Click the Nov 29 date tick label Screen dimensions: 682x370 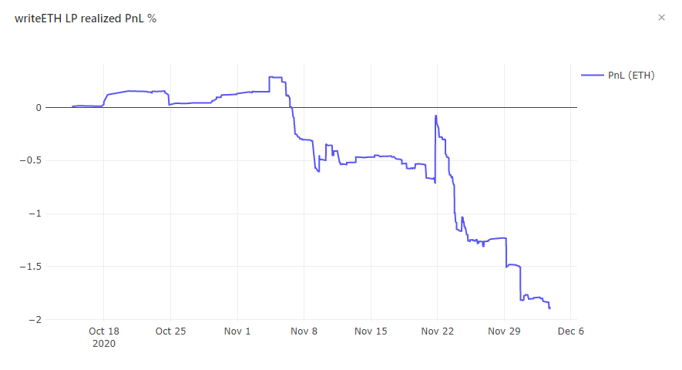[x=504, y=331]
